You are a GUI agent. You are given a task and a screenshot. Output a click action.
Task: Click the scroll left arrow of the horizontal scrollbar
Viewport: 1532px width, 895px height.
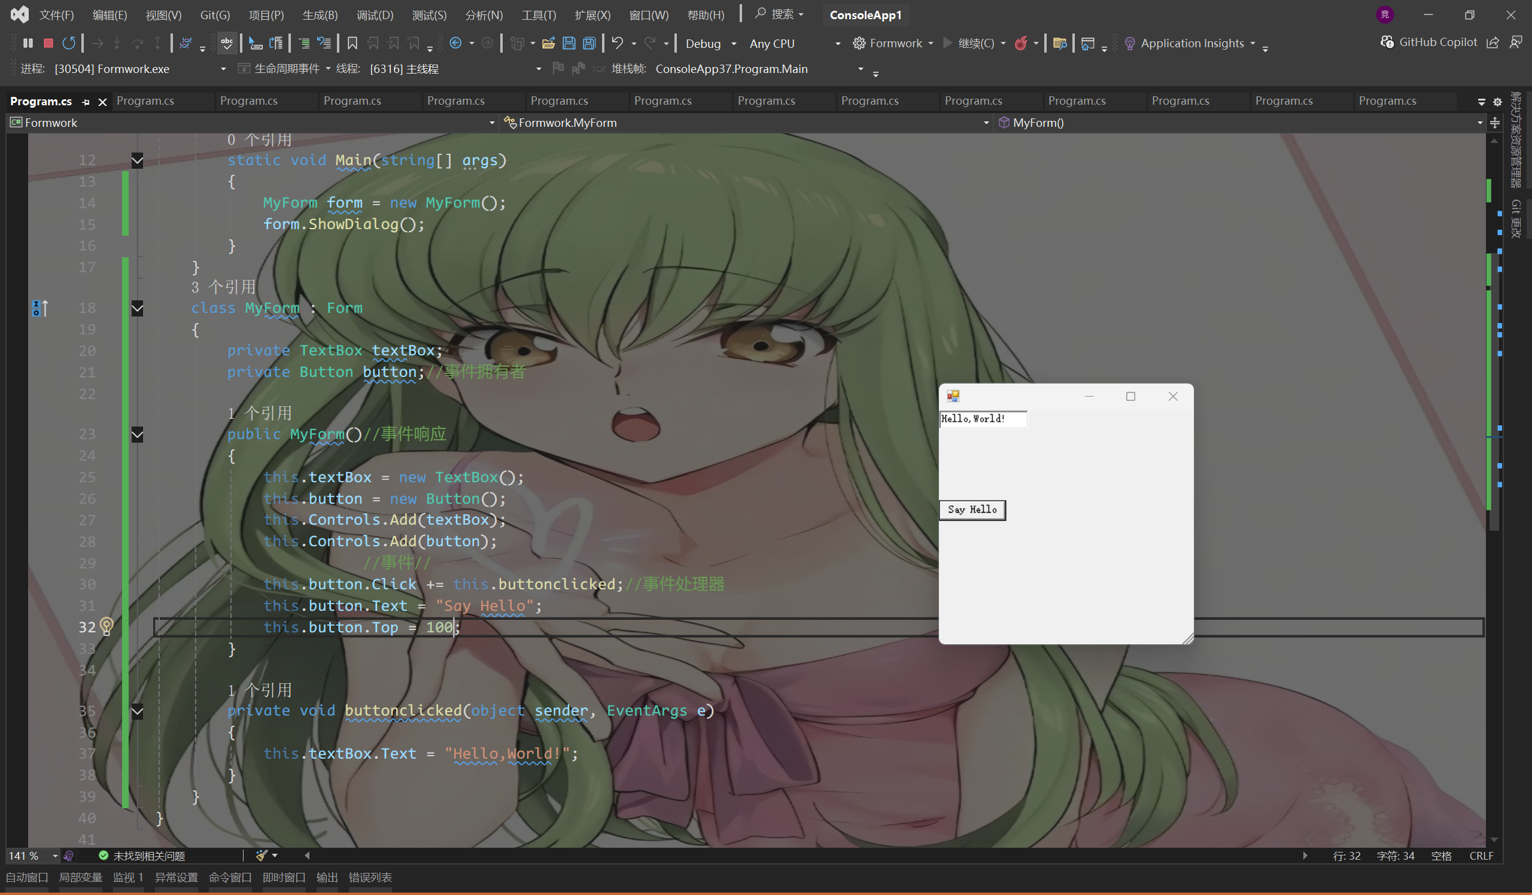coord(308,856)
